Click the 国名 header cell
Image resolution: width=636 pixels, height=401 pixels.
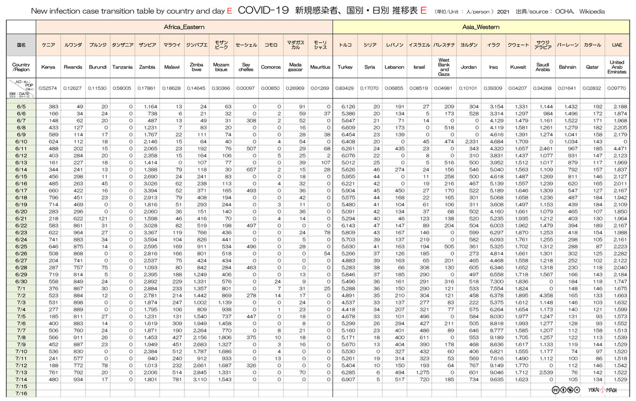[21, 45]
